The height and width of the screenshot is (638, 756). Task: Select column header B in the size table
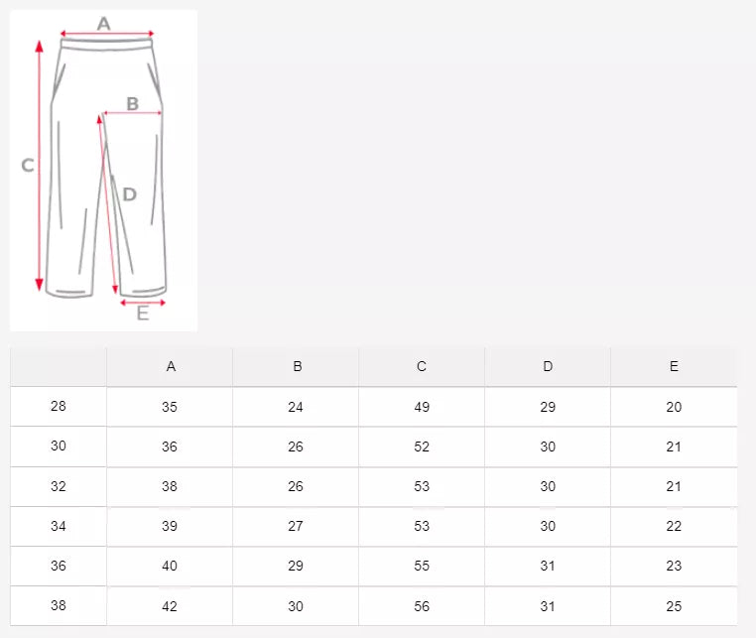point(297,367)
